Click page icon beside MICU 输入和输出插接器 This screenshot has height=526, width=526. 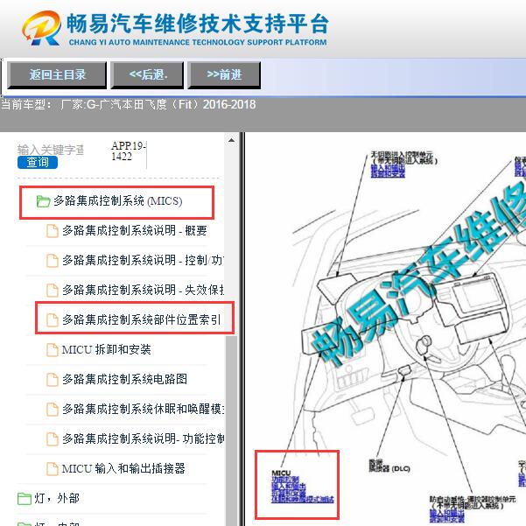[52, 468]
